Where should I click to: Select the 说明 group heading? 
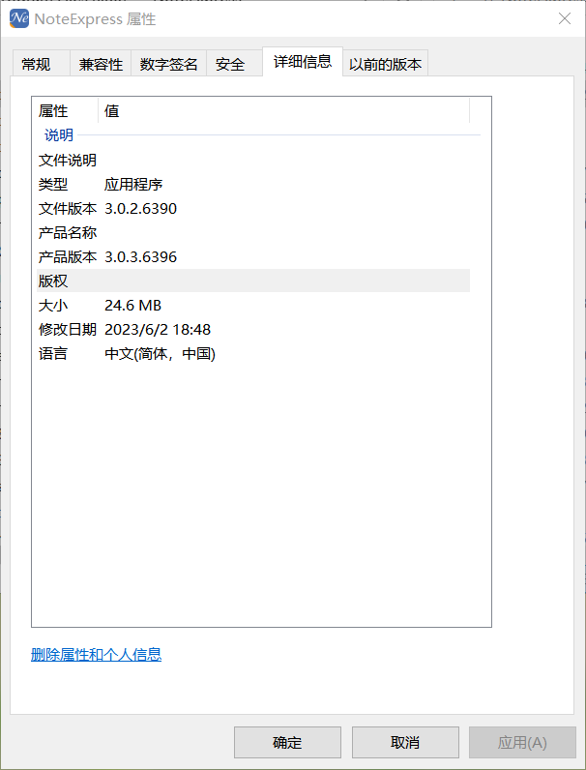pyautogui.click(x=59, y=135)
